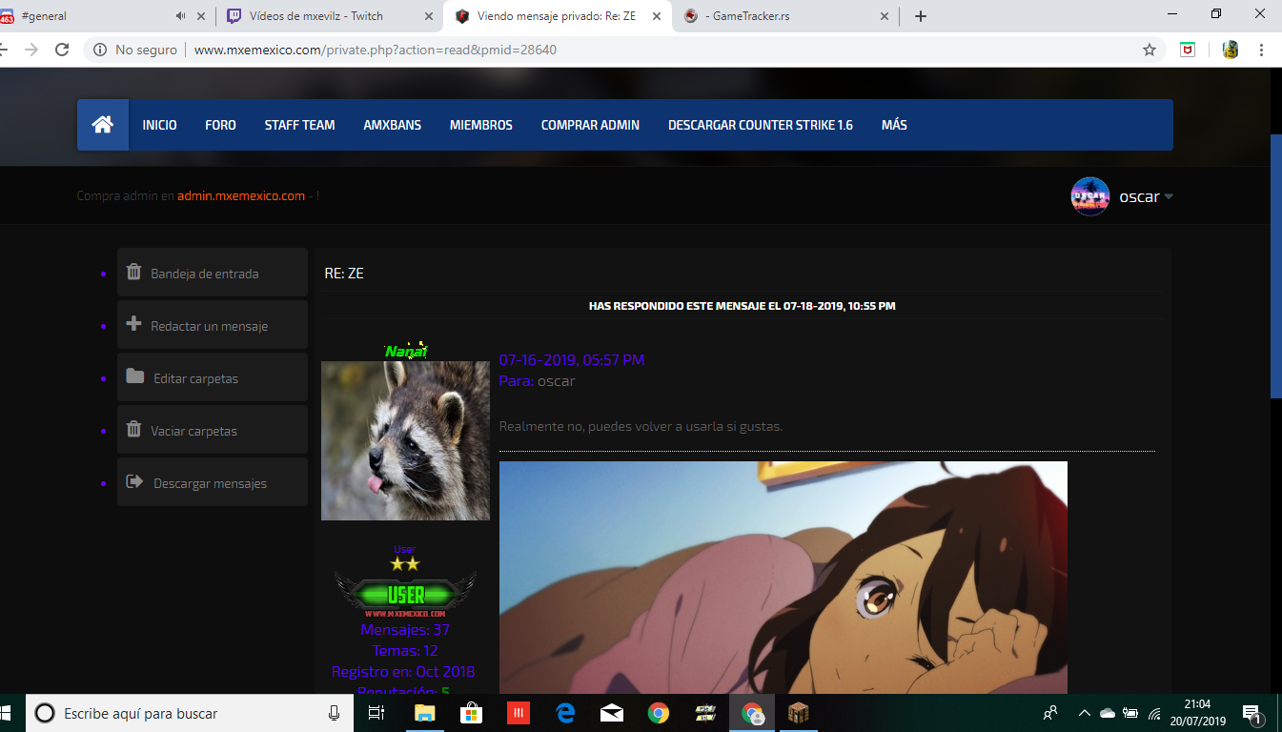Click the 'Mensajes: 37' stat text

pos(405,630)
